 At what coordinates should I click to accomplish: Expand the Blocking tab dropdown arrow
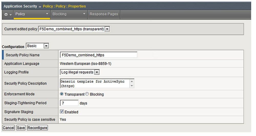pos(84,14)
